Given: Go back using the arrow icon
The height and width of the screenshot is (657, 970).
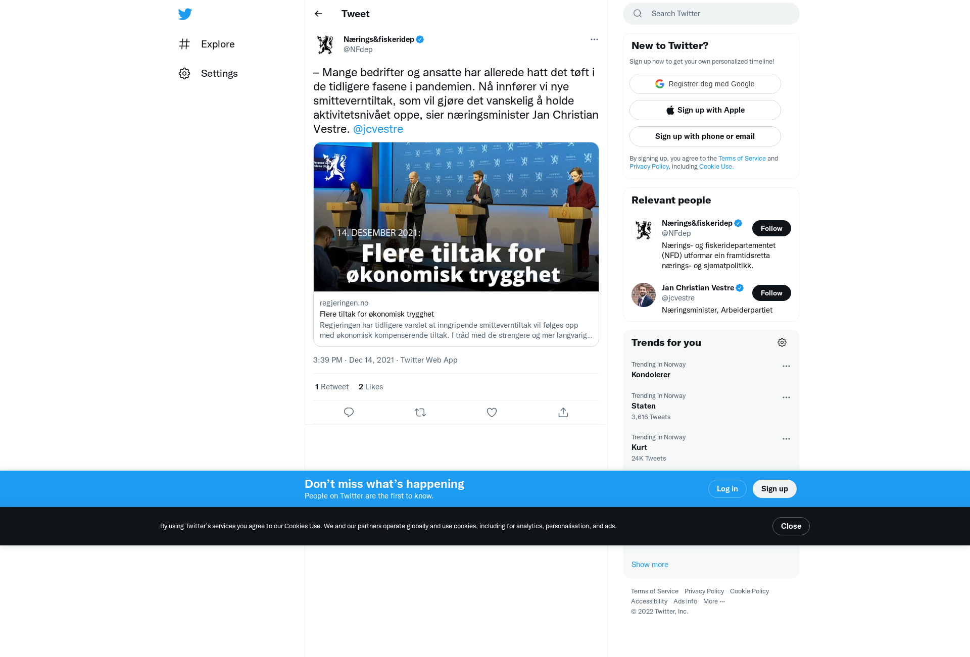Looking at the screenshot, I should 318,14.
